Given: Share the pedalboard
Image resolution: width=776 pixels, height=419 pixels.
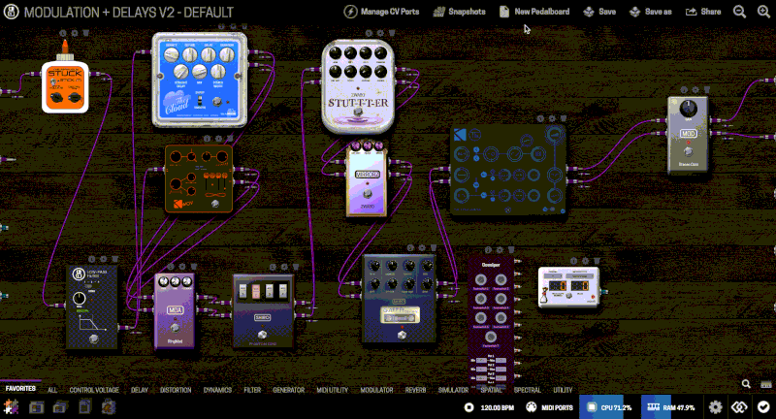Looking at the screenshot, I should click(x=703, y=12).
